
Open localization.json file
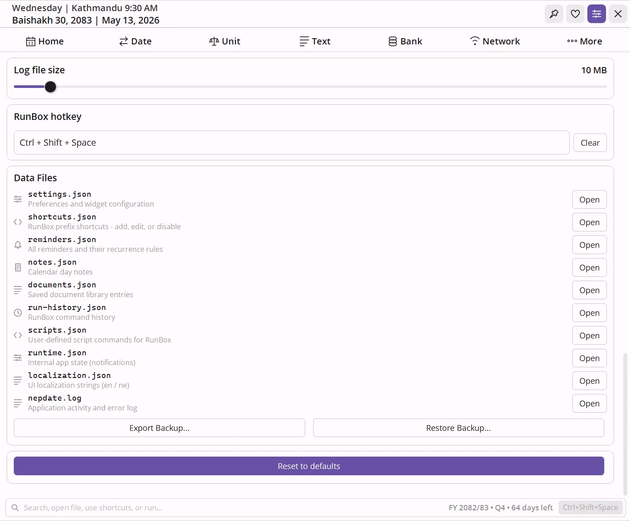tap(590, 381)
